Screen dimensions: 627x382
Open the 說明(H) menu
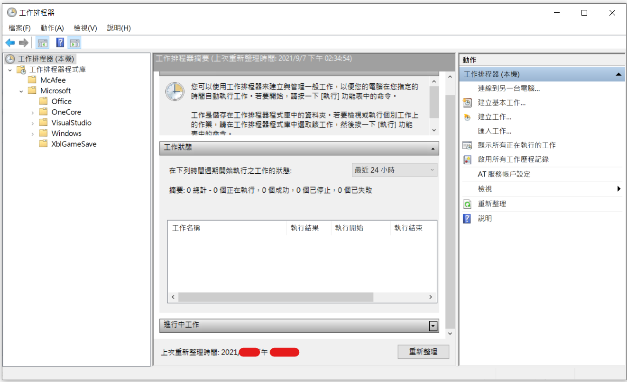[x=119, y=28]
